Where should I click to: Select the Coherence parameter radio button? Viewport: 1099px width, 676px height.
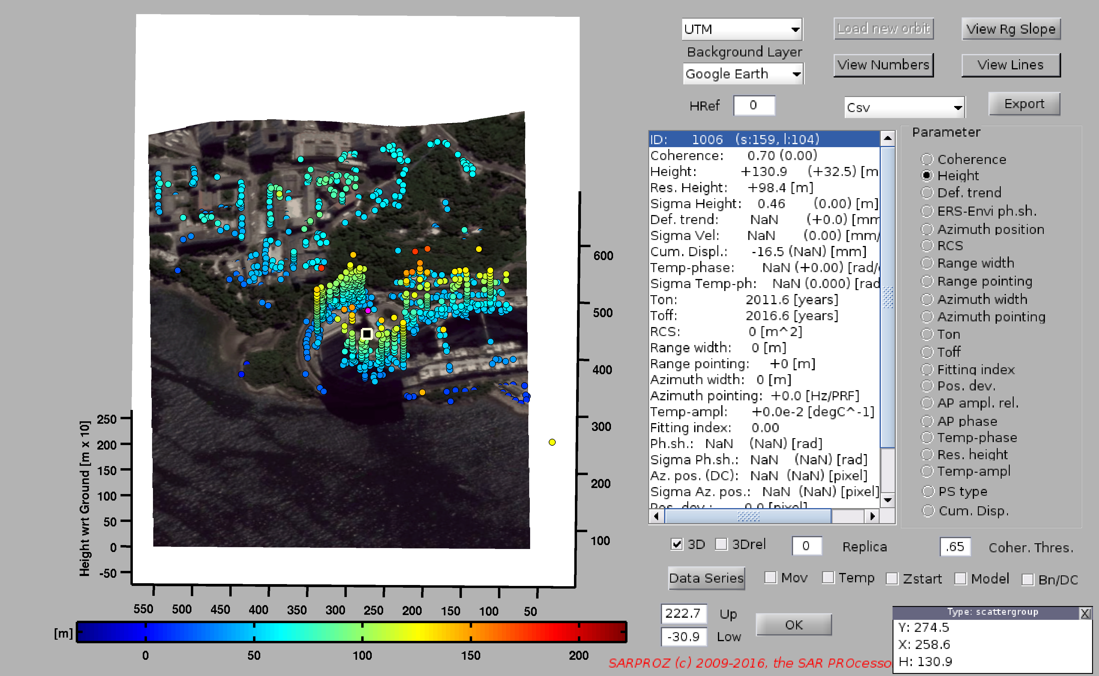click(927, 159)
